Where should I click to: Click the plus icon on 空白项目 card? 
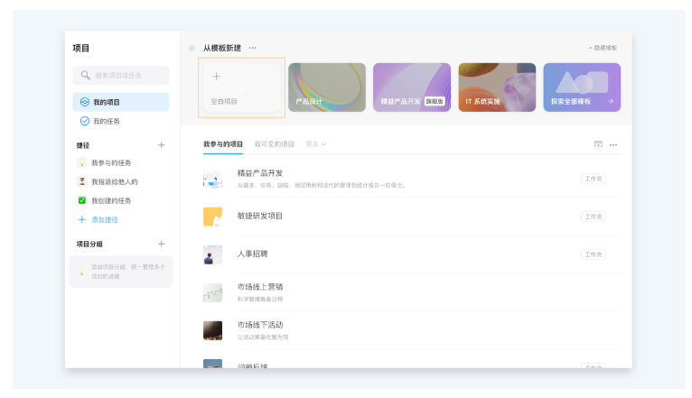[216, 76]
